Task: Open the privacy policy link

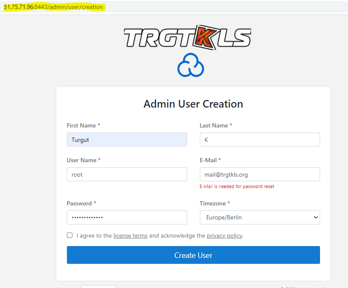Action: tap(224, 236)
